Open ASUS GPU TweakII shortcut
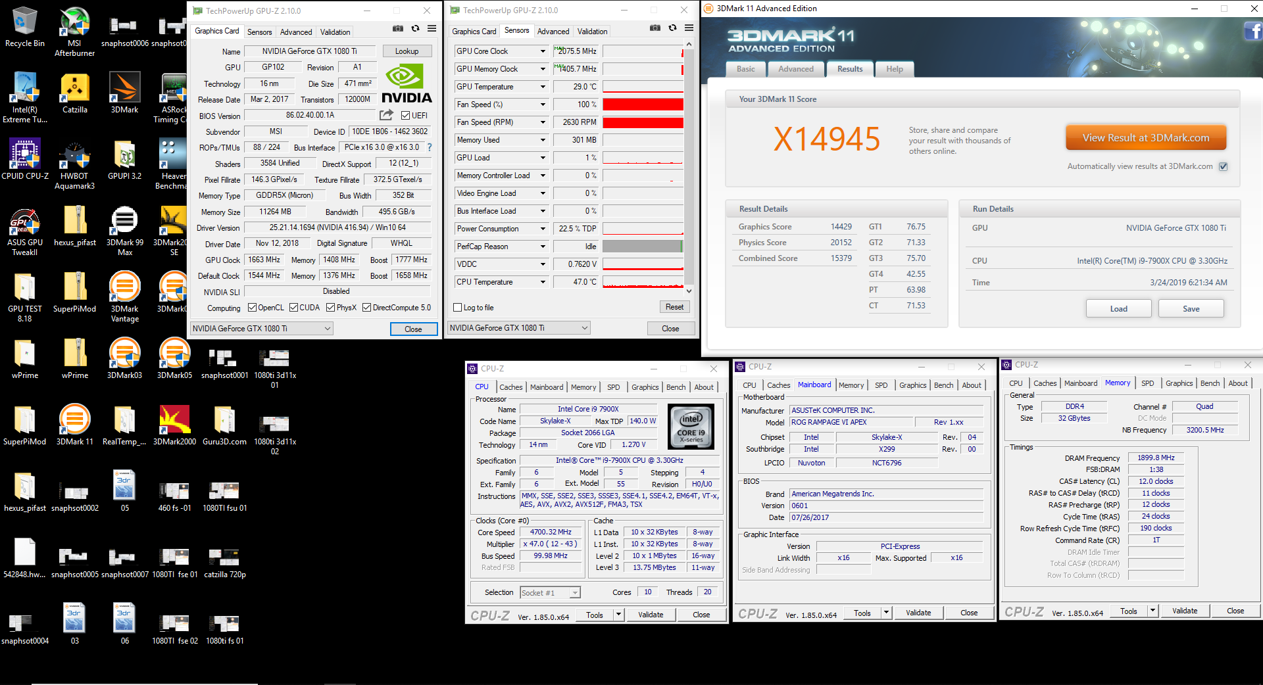 (x=25, y=231)
